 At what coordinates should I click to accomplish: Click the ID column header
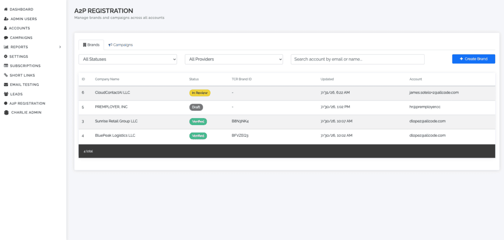pos(83,79)
